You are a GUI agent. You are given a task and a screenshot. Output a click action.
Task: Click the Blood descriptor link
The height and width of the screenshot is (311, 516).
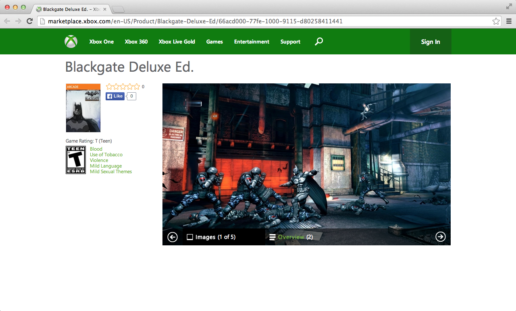(96, 149)
